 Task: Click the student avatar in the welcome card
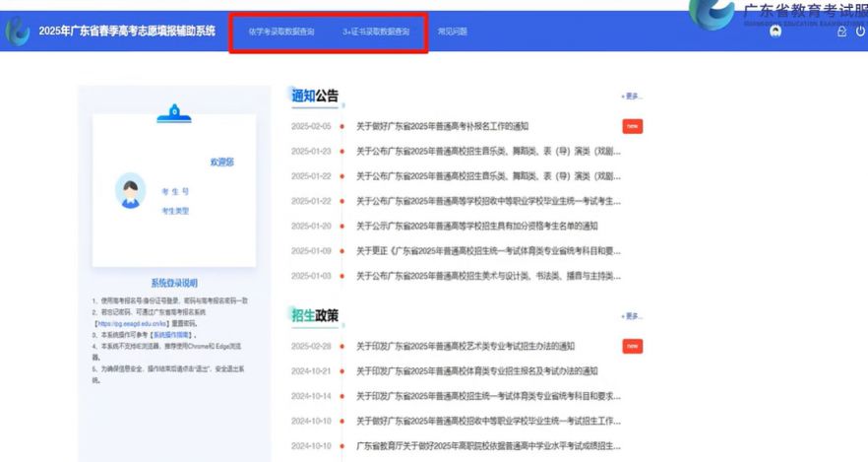click(130, 190)
